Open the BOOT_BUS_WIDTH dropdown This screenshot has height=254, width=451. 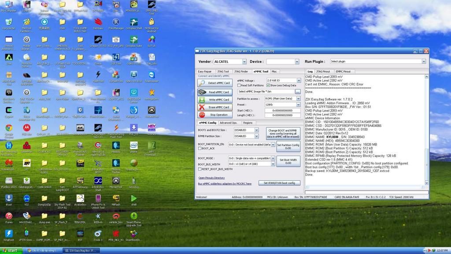point(273,164)
